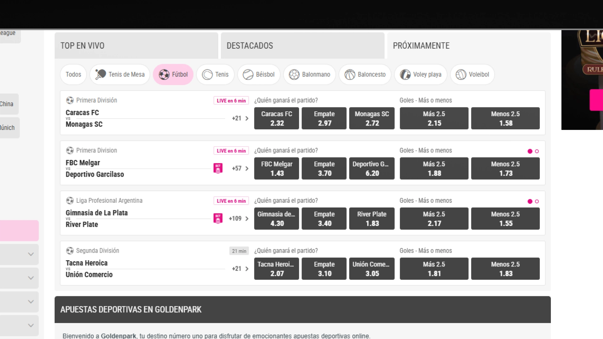Filter events by Balonmano
The image size is (603, 339).
pos(309,74)
